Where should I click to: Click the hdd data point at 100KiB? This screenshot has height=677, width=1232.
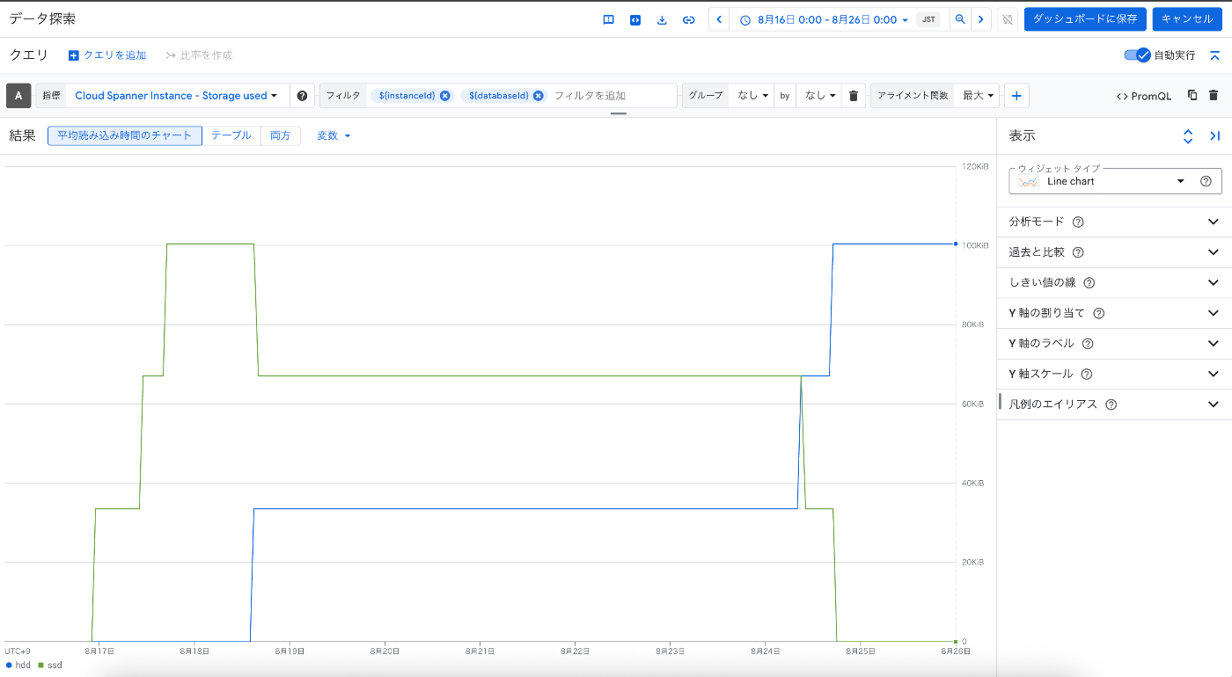pyautogui.click(x=956, y=244)
